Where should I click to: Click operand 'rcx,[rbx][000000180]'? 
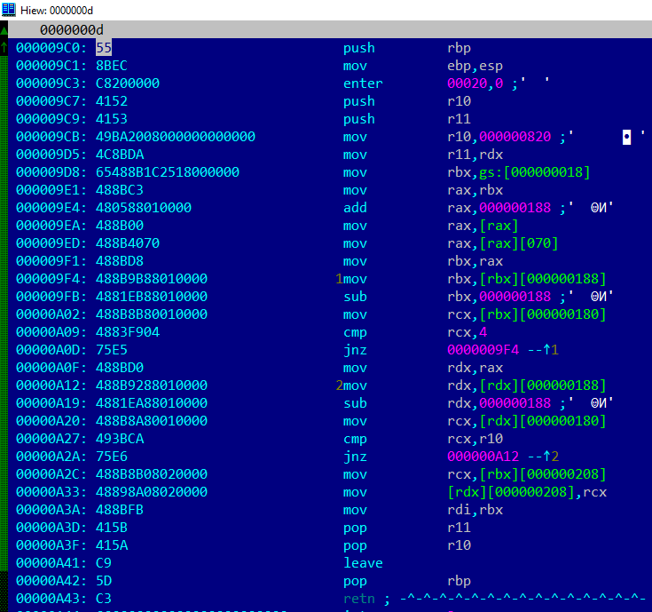click(x=526, y=314)
